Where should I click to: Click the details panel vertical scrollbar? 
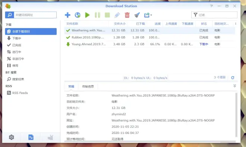[236, 115]
